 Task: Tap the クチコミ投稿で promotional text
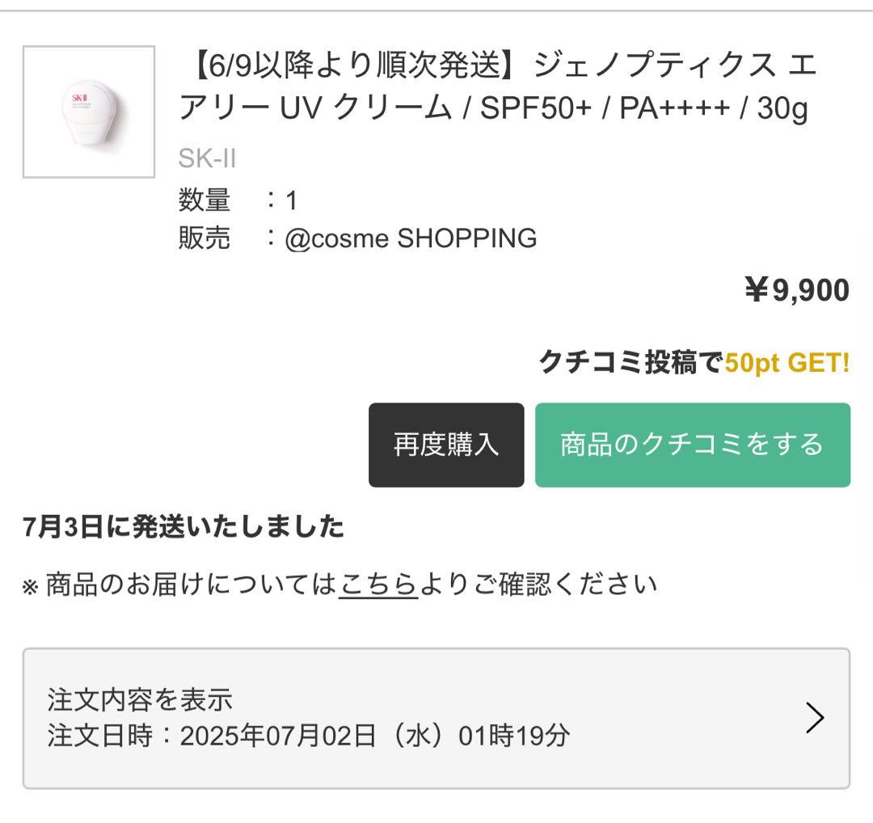[630, 363]
